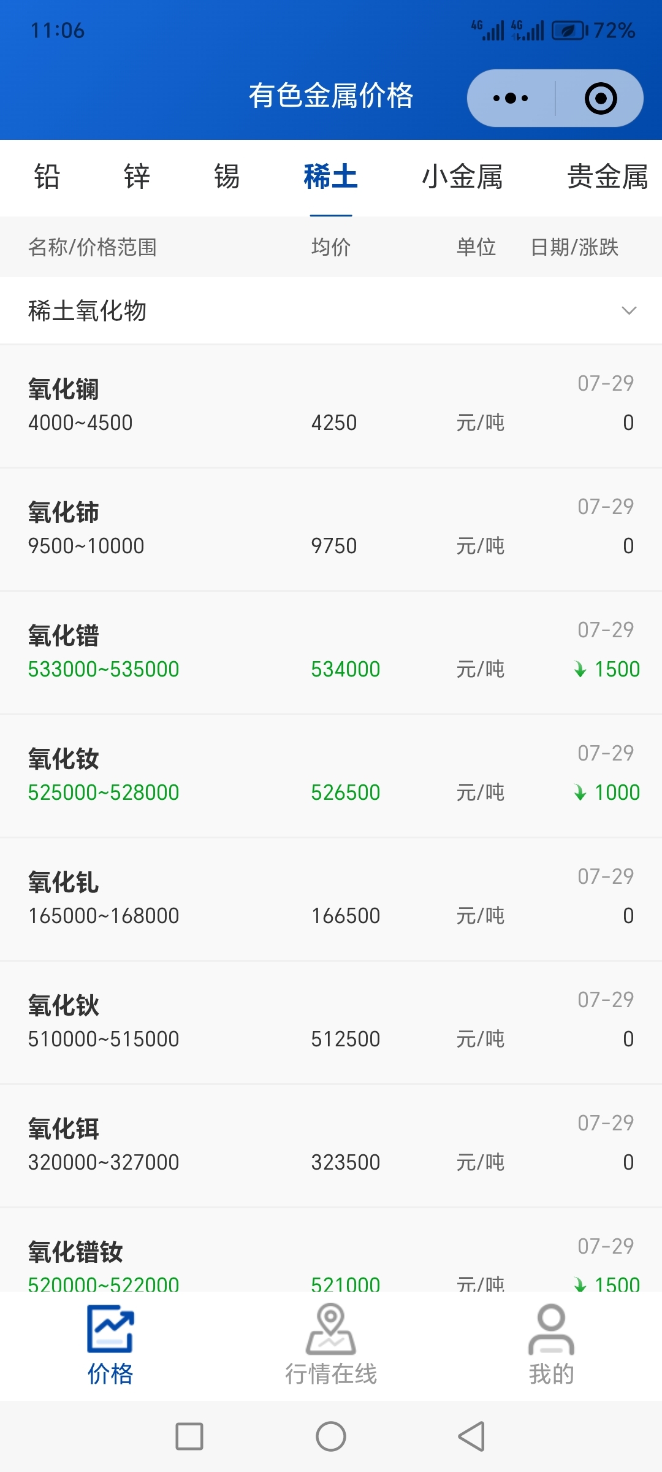The height and width of the screenshot is (1472, 662).
Task: Tap the Android back triangle button
Action: click(472, 1436)
